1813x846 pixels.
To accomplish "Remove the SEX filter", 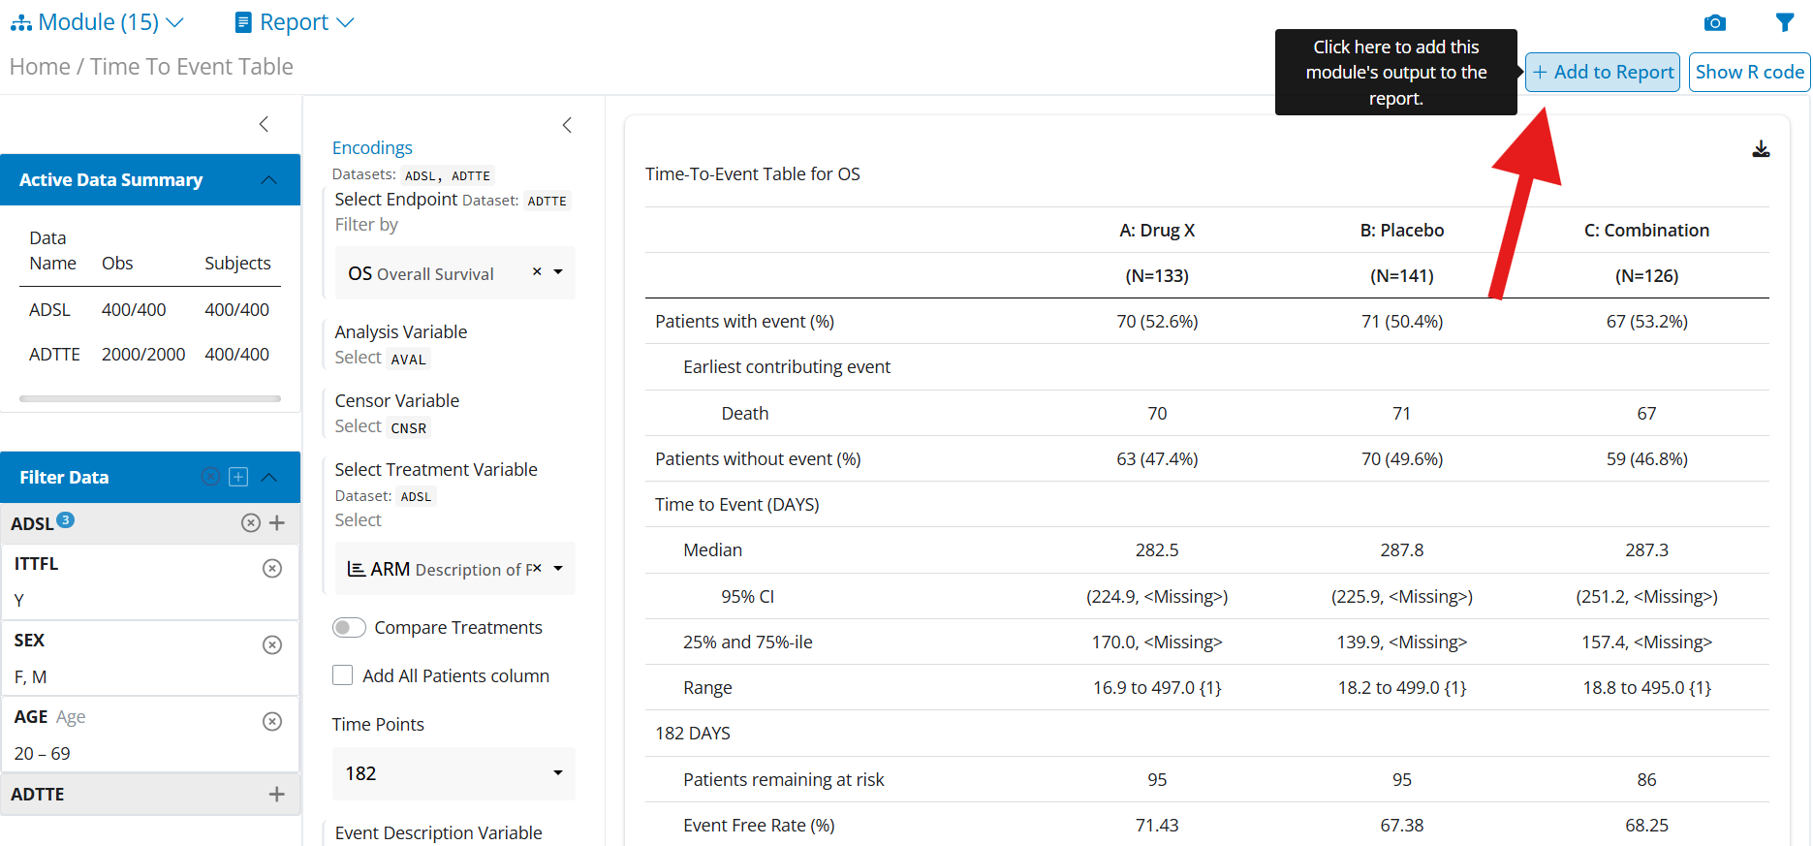I will [272, 644].
